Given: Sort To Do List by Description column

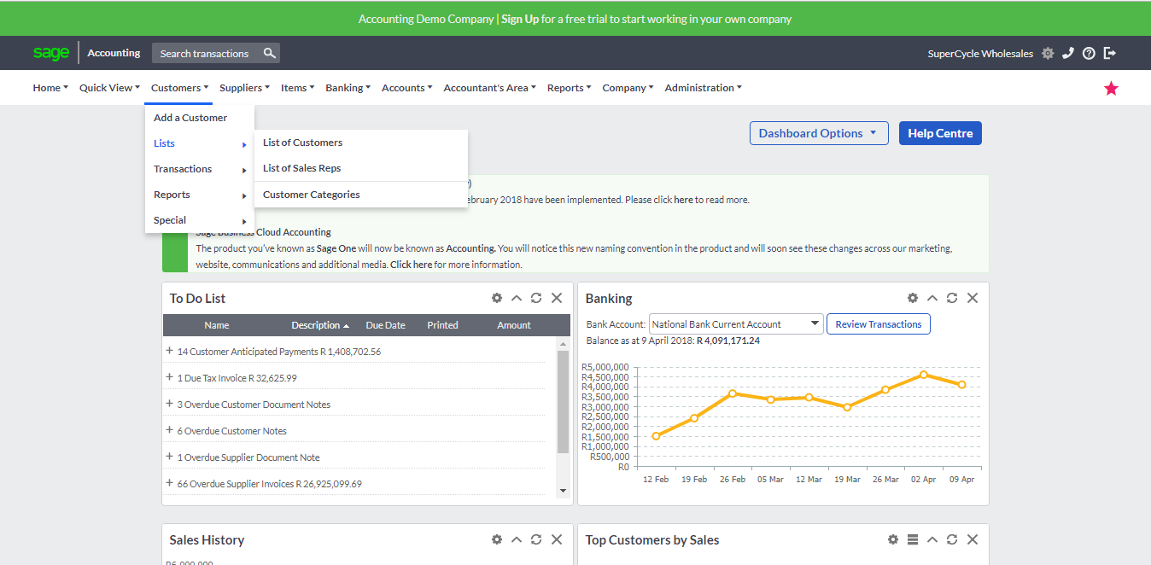Looking at the screenshot, I should (x=320, y=325).
